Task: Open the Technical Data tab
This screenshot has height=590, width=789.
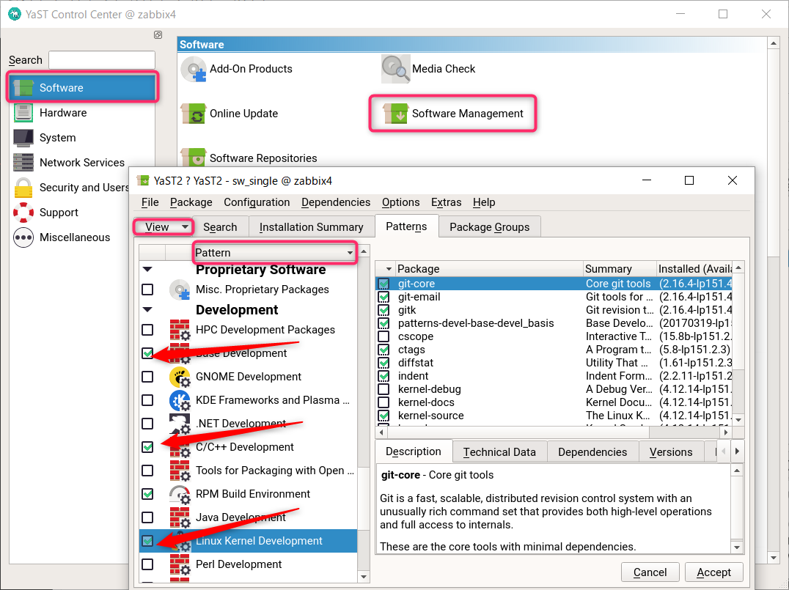Action: pos(499,452)
